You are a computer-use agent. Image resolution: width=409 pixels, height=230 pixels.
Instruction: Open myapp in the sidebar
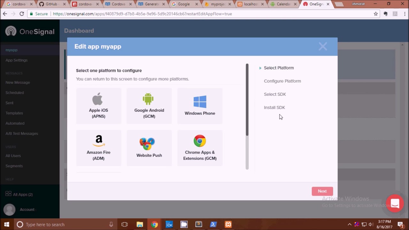point(12,50)
